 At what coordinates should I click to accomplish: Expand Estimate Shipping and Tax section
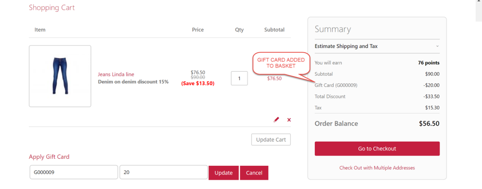[x=377, y=46]
